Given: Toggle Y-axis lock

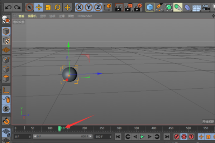Looking at the screenshot, I should coord(89,7).
